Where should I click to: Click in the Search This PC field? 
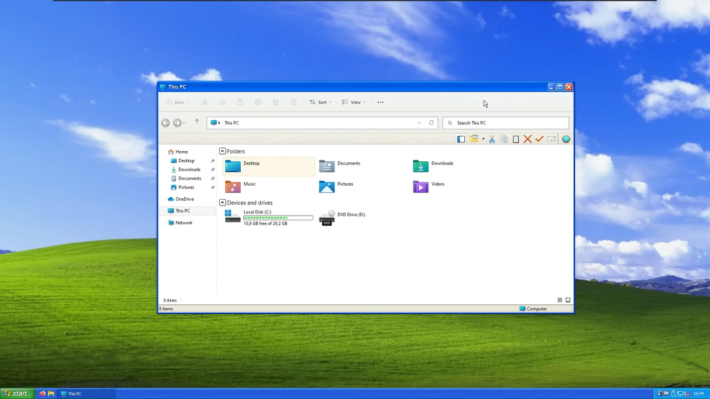click(506, 123)
